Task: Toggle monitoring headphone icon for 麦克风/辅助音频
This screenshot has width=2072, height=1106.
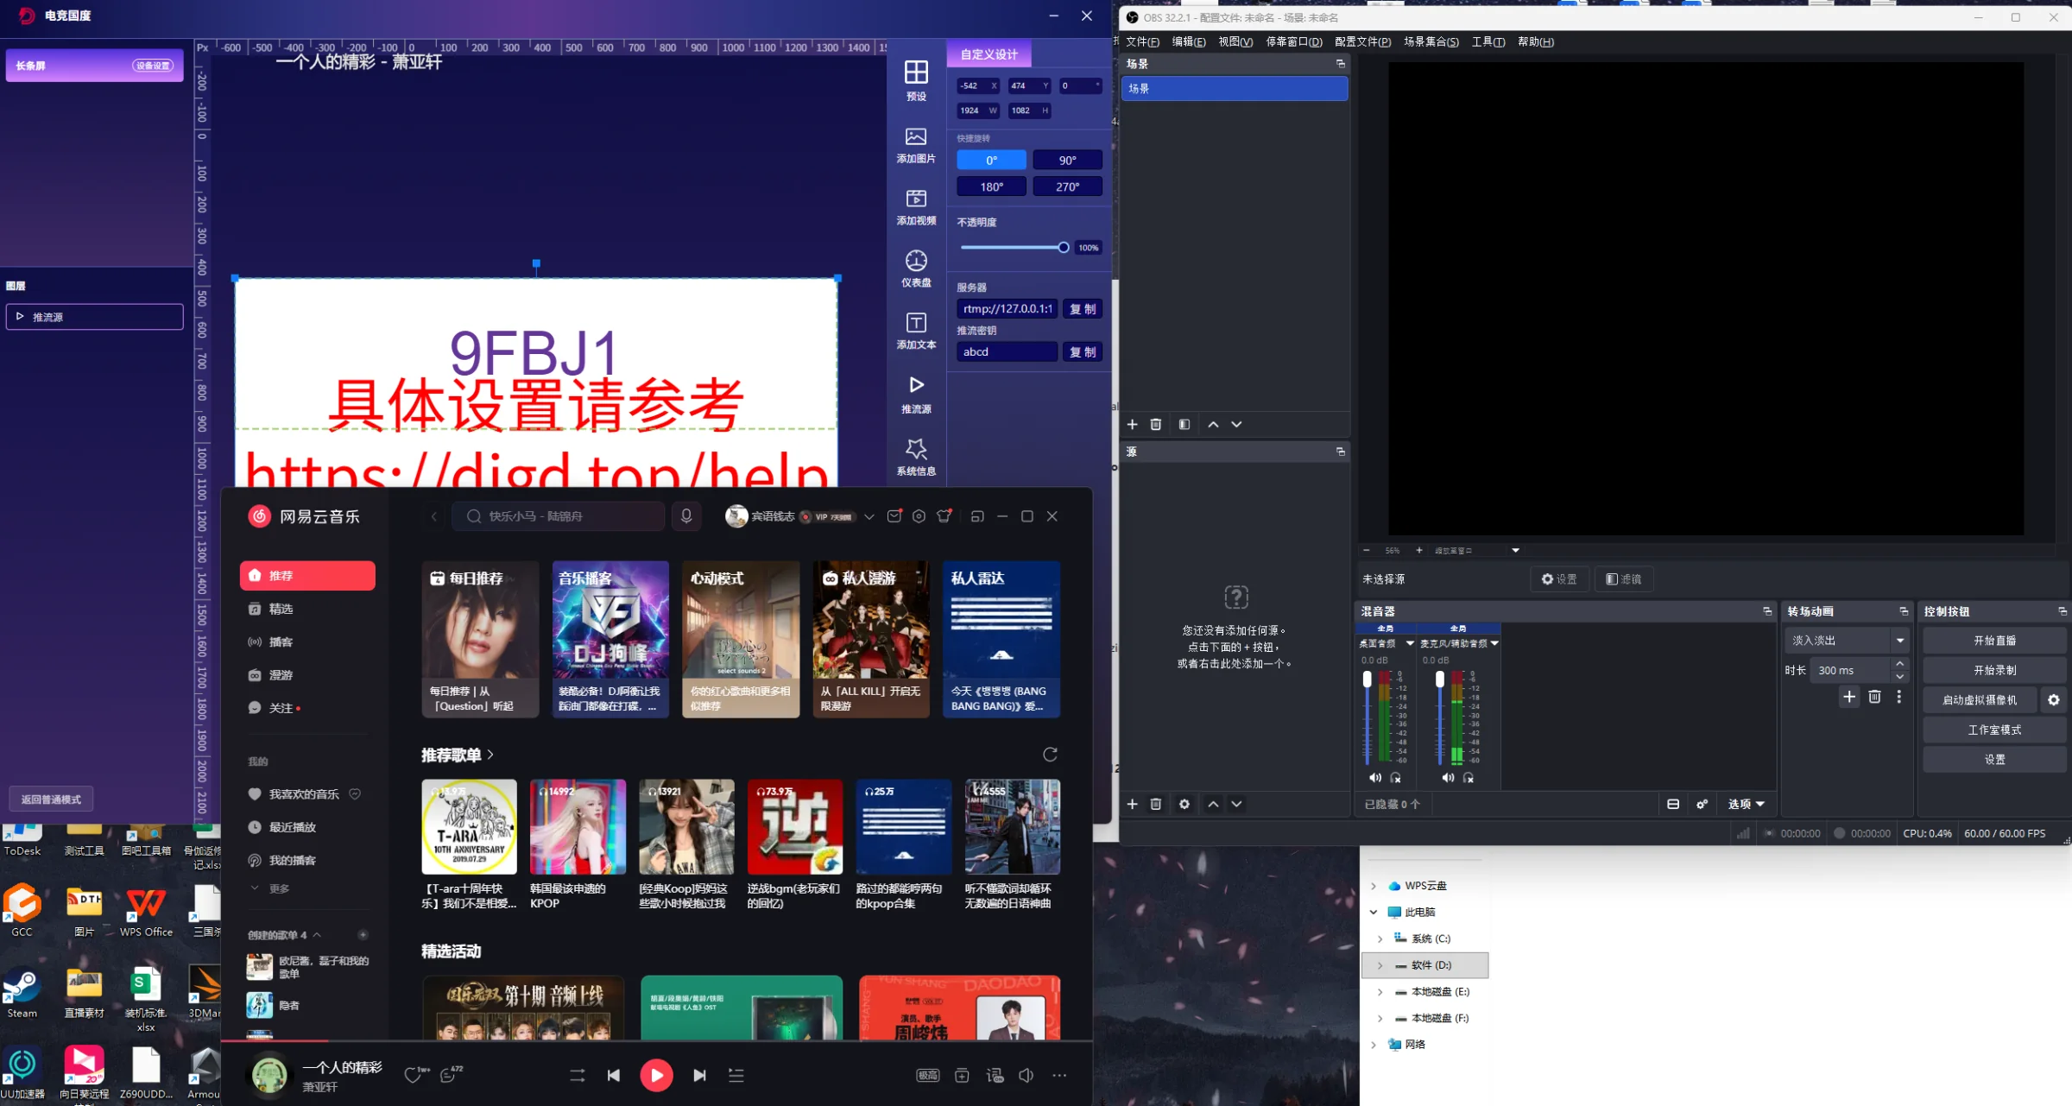Action: click(x=1469, y=778)
